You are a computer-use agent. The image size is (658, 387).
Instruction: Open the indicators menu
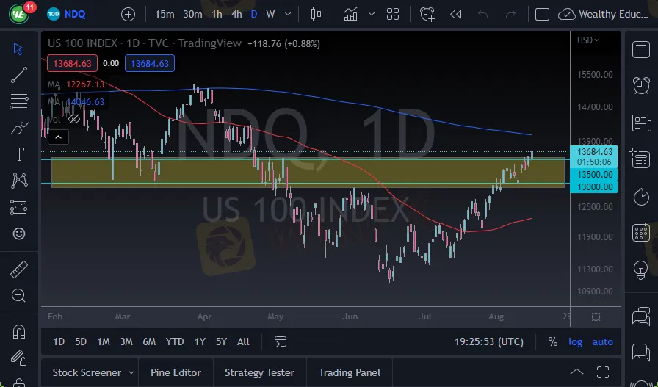pos(350,14)
